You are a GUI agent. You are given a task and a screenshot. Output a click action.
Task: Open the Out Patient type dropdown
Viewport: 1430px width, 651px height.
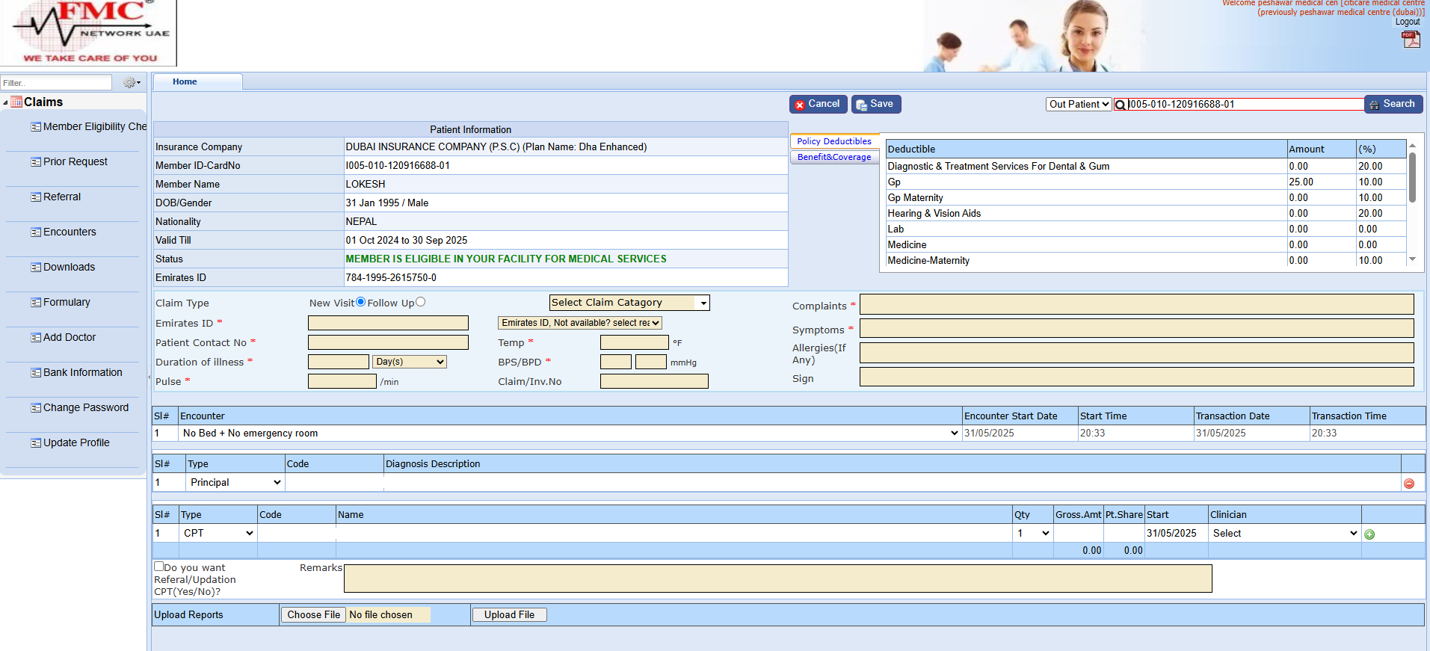(1078, 105)
